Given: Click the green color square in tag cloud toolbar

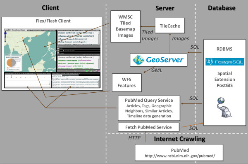Looking at the screenshot, I should coord(86,71).
